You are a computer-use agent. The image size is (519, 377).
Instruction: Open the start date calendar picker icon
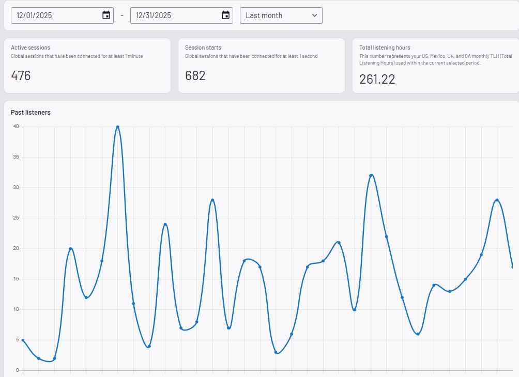(x=106, y=15)
